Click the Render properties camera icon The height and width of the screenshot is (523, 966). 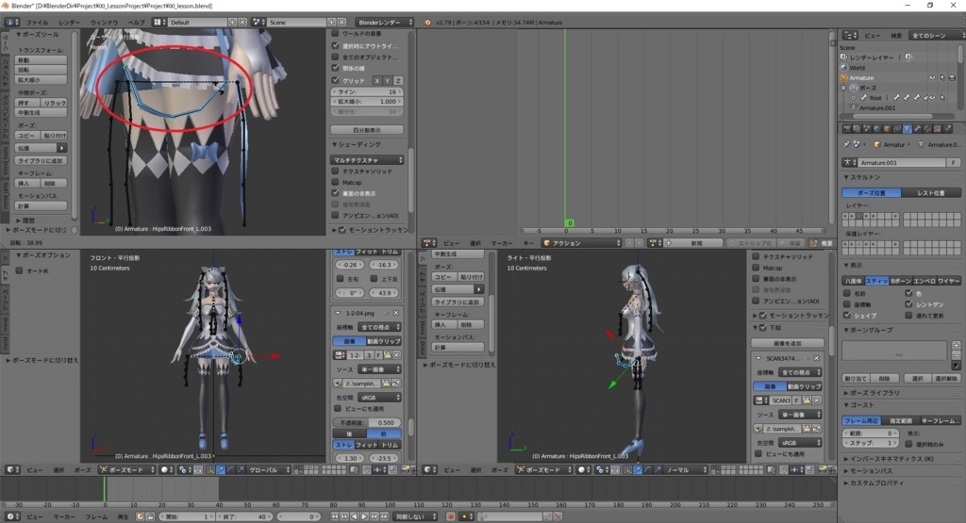tap(846, 128)
